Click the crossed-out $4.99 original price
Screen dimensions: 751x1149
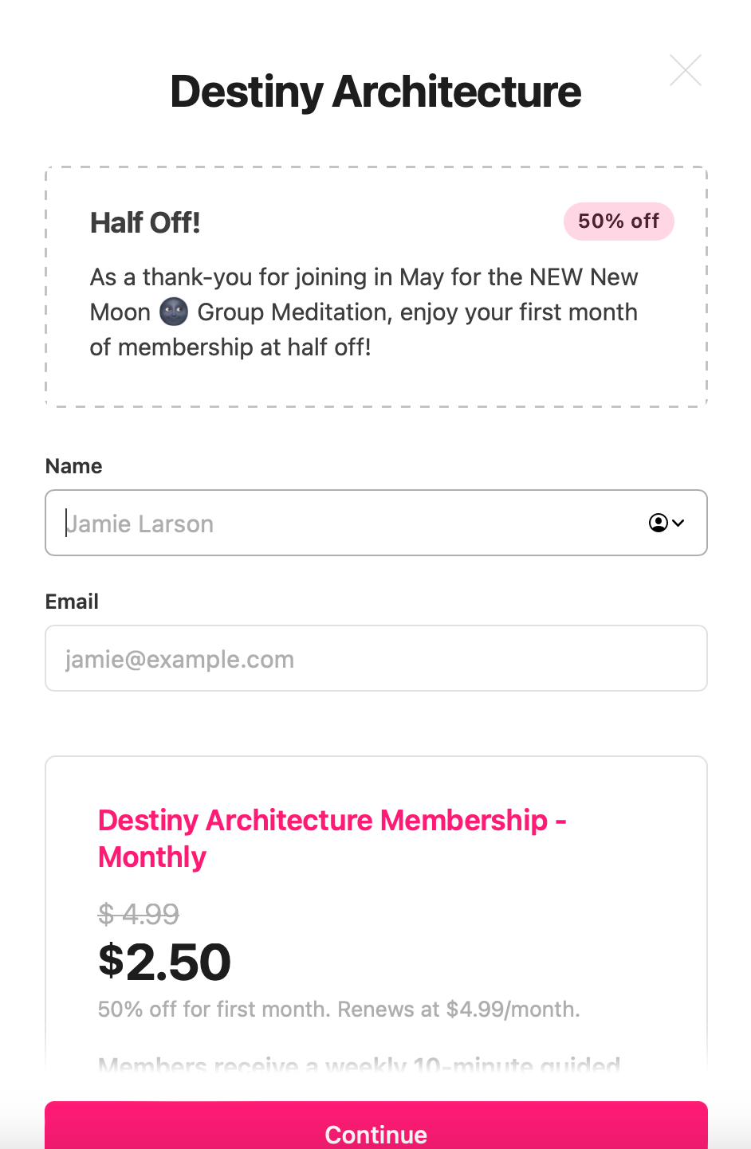(139, 913)
